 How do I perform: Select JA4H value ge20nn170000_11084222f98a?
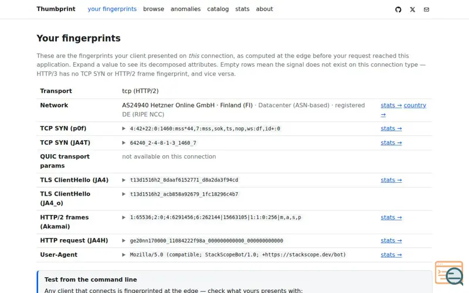pyautogui.click(x=206, y=241)
